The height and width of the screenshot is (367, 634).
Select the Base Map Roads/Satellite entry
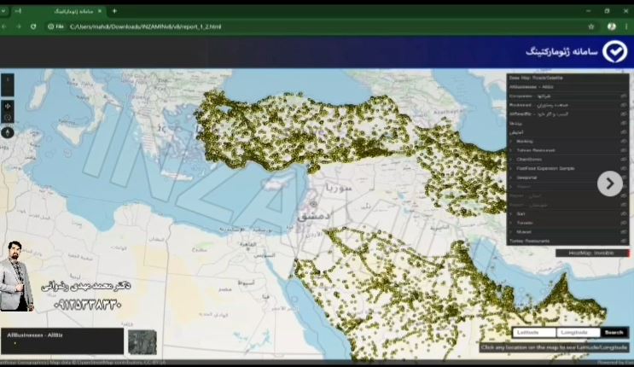pyautogui.click(x=536, y=78)
